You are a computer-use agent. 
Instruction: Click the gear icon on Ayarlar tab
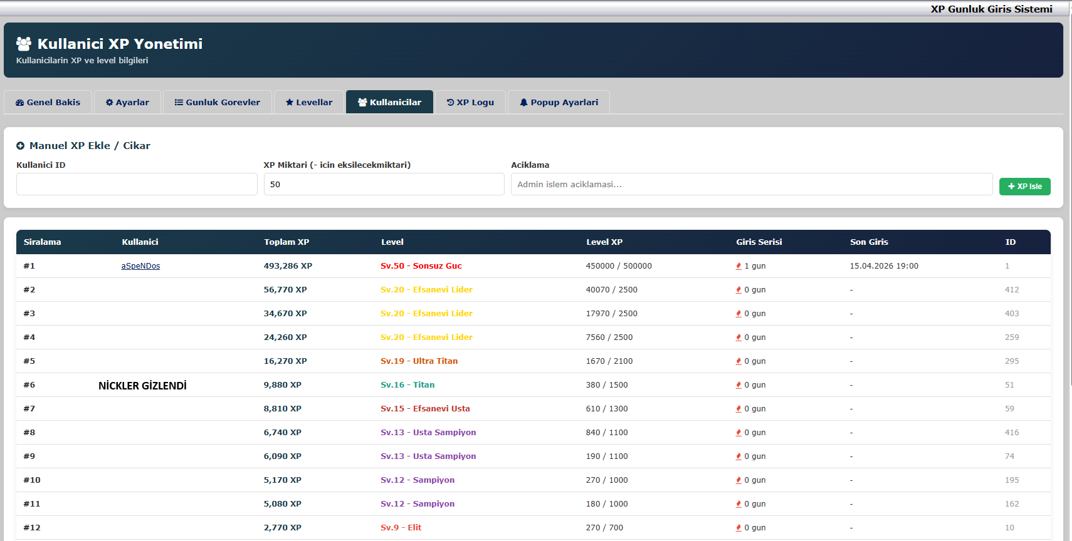coord(110,103)
